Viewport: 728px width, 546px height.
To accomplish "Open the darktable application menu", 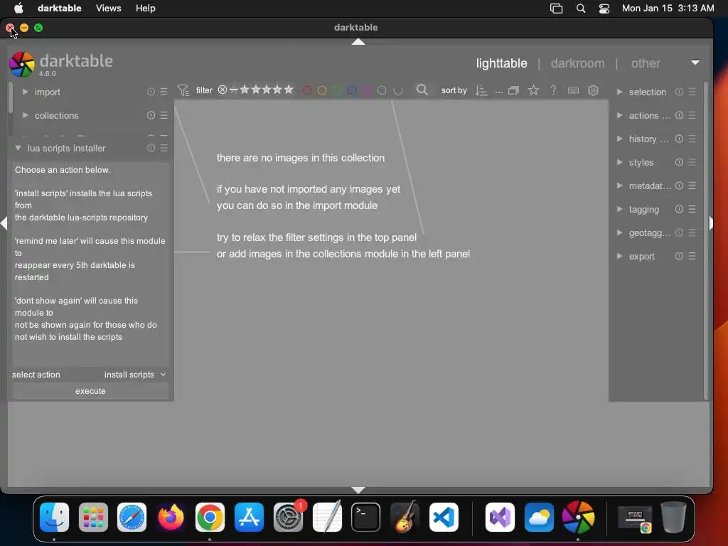I will point(60,9).
